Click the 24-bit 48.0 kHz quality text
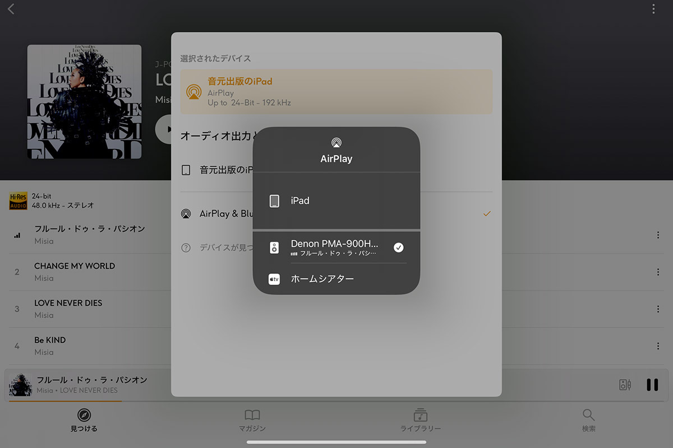Screen dimensions: 673x448 [x=63, y=201]
